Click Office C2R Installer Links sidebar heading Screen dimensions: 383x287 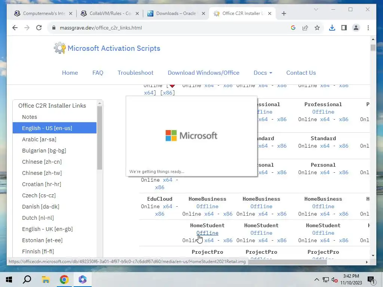click(x=52, y=106)
